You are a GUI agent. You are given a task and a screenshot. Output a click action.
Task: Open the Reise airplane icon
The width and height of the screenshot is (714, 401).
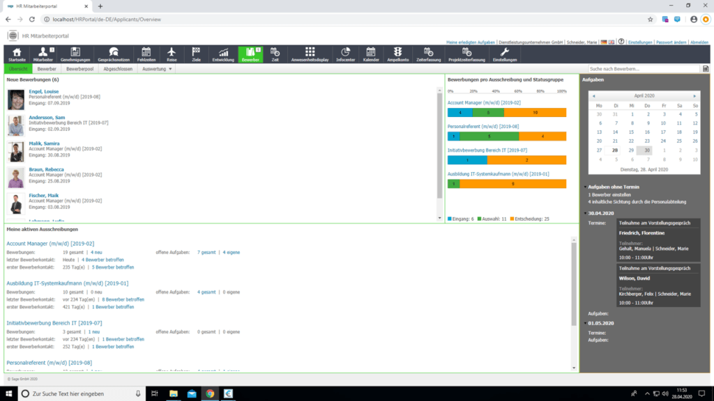point(172,54)
